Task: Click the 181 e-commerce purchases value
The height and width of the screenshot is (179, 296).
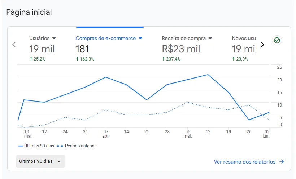Action: tap(82, 49)
